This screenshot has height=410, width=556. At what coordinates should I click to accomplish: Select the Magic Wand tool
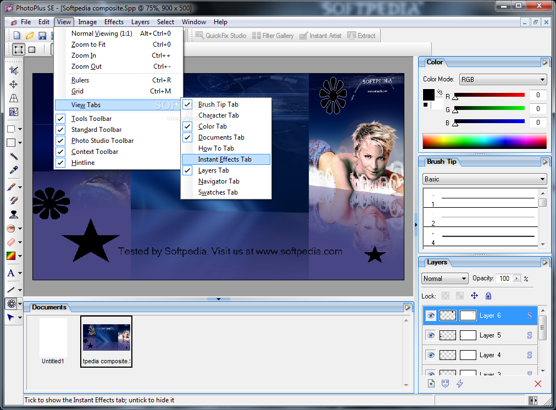point(14,156)
